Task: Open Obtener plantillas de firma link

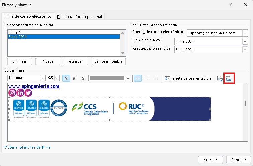Action: point(27,147)
